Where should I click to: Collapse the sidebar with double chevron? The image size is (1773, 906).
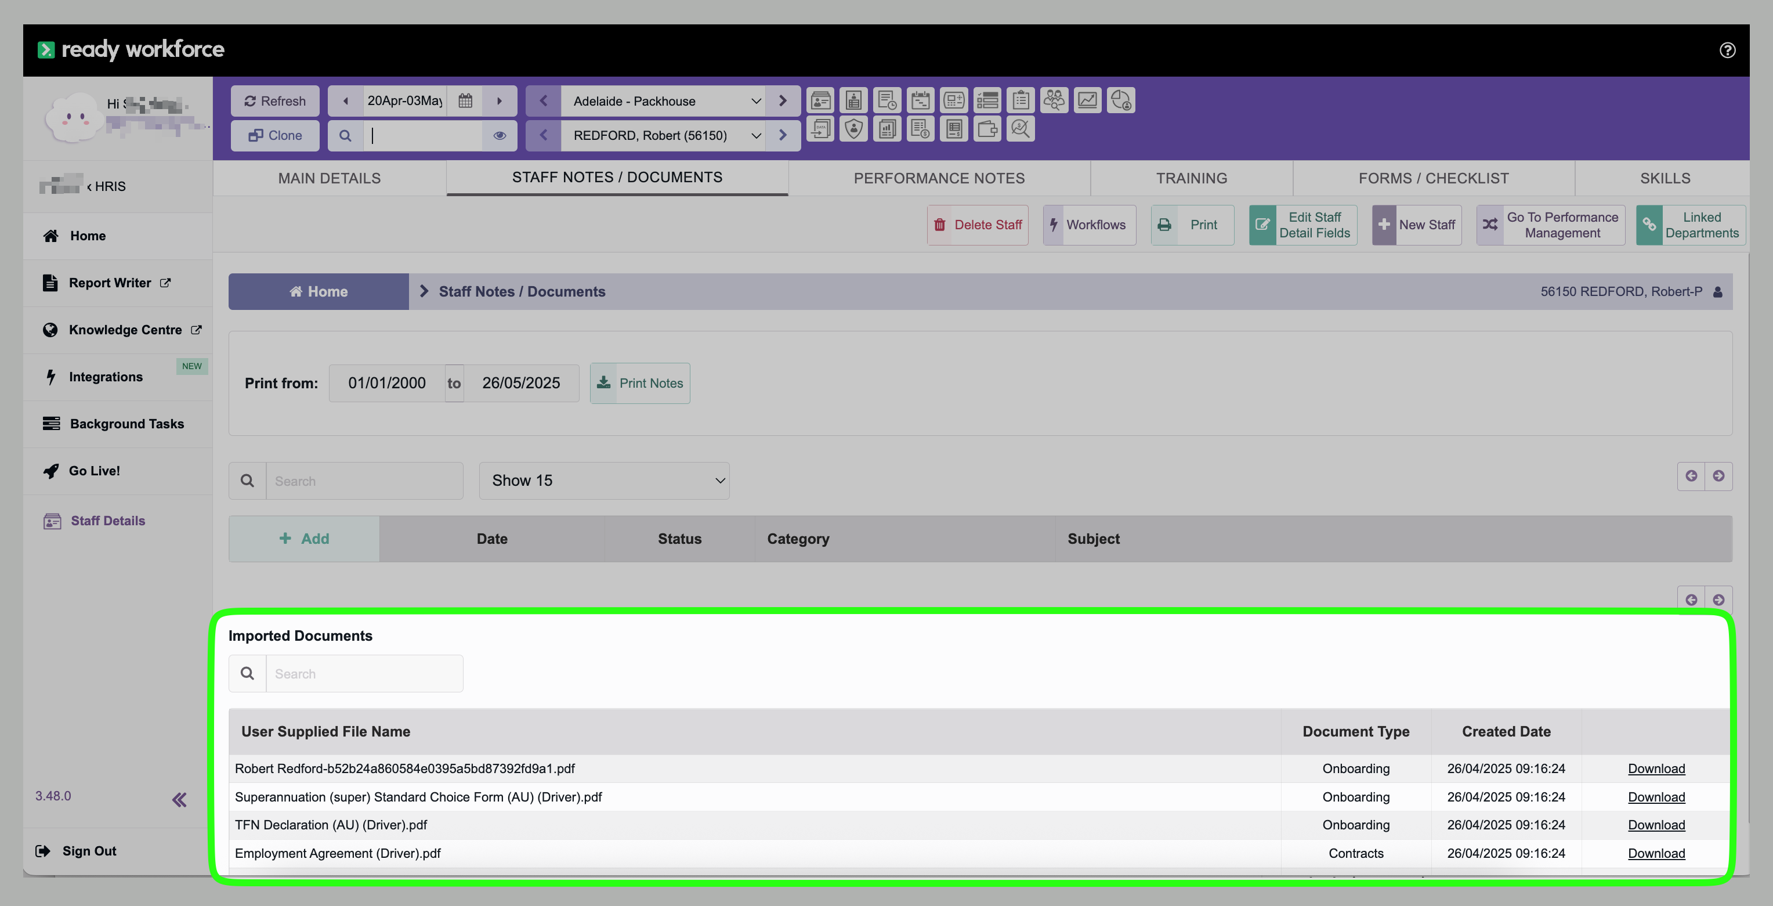[x=179, y=799]
